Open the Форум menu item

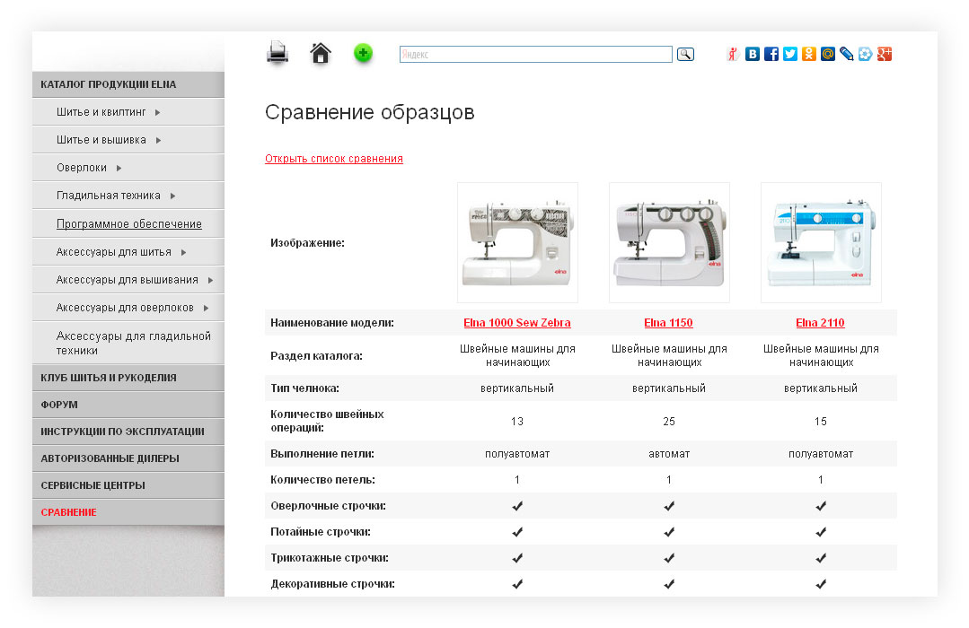pyautogui.click(x=59, y=405)
